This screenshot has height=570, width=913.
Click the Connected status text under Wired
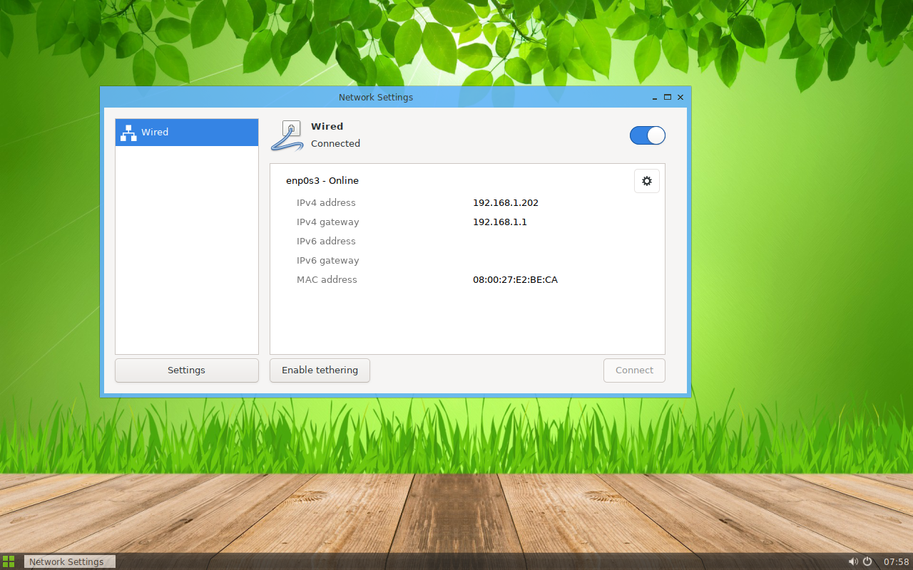point(335,143)
